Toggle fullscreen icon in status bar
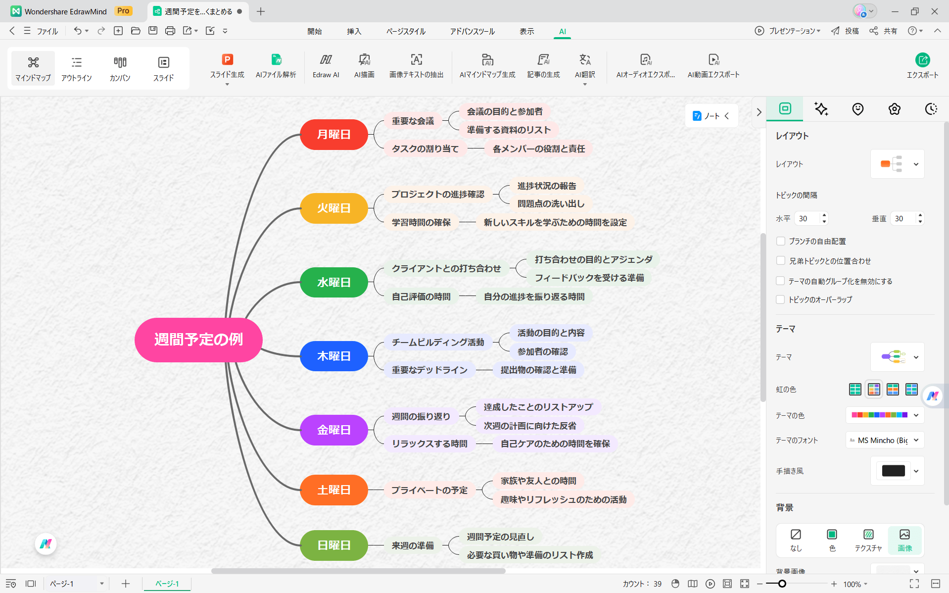The height and width of the screenshot is (593, 949). click(x=914, y=584)
